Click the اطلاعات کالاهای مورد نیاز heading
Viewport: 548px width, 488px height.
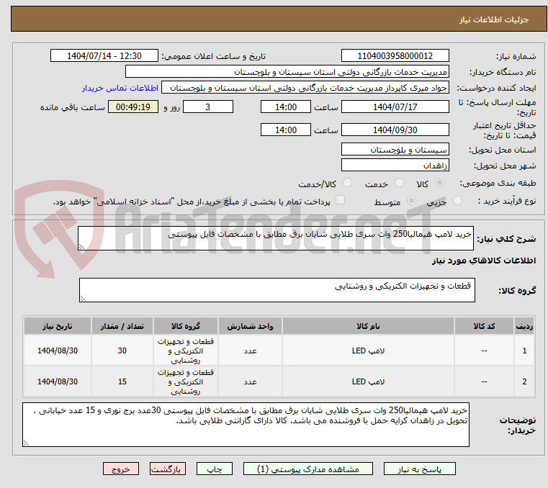tap(484, 261)
